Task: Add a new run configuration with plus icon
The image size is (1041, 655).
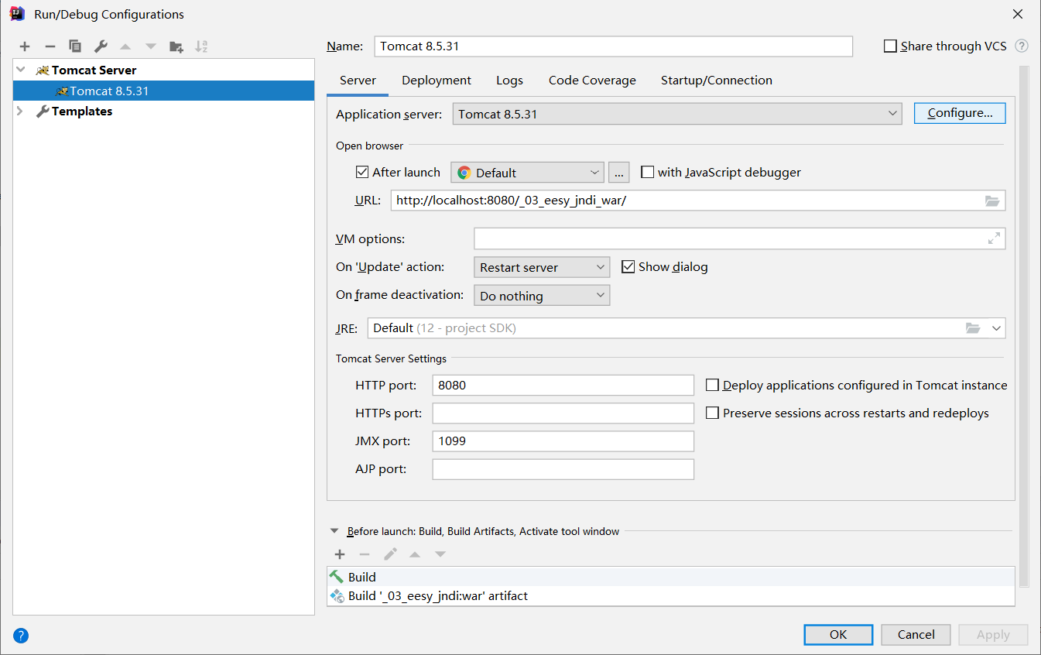Action: 25,46
